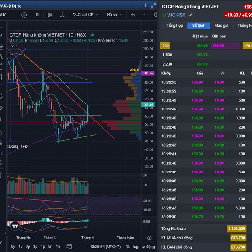252x252 pixels.
Task: Select the đỉnh ls chart annotation
Action: click(134, 70)
